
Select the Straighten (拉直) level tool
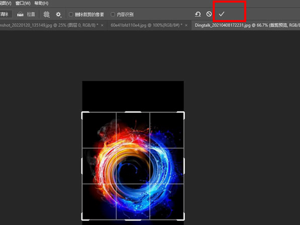click(x=26, y=14)
